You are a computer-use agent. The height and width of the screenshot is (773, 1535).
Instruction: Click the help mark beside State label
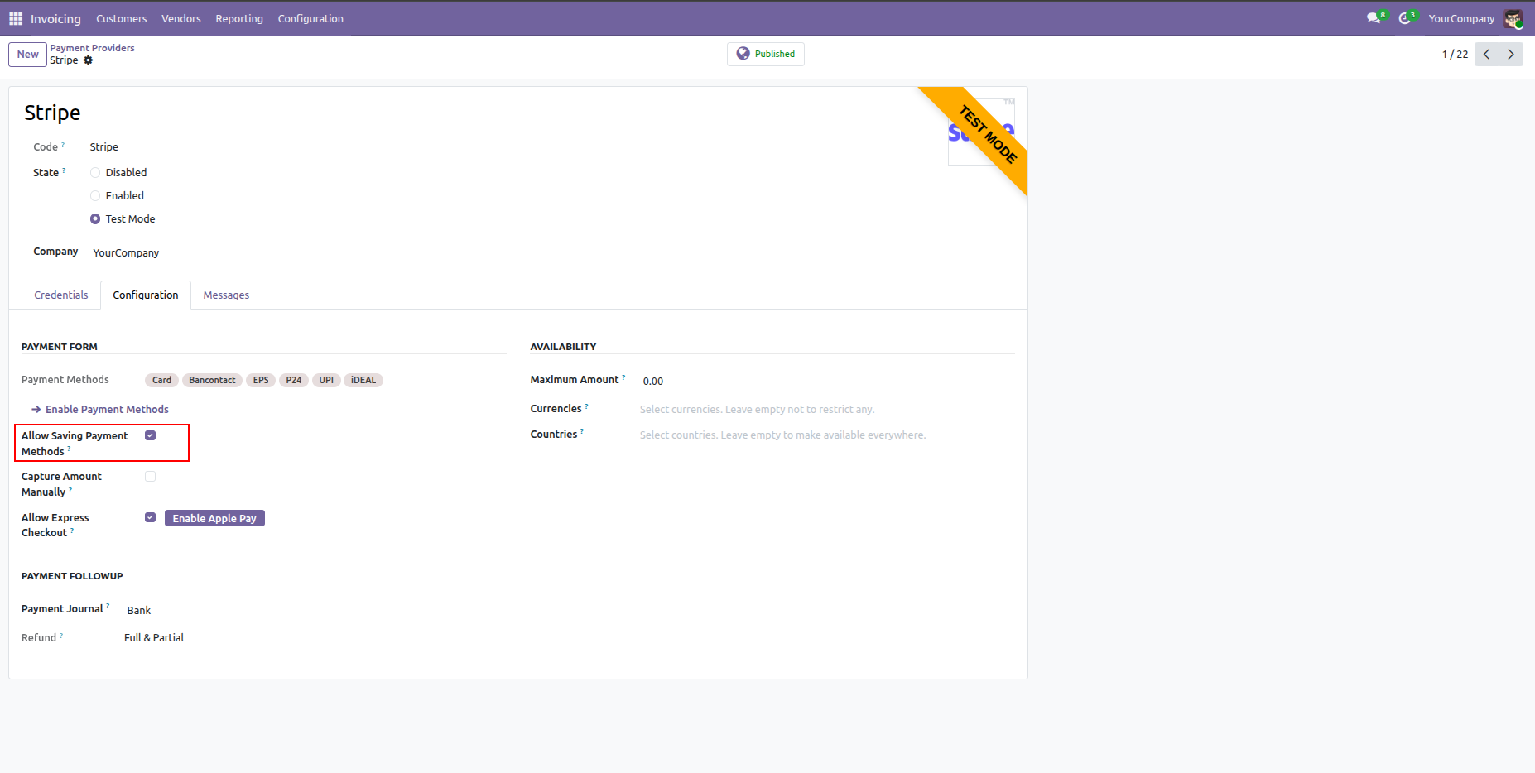pos(64,170)
